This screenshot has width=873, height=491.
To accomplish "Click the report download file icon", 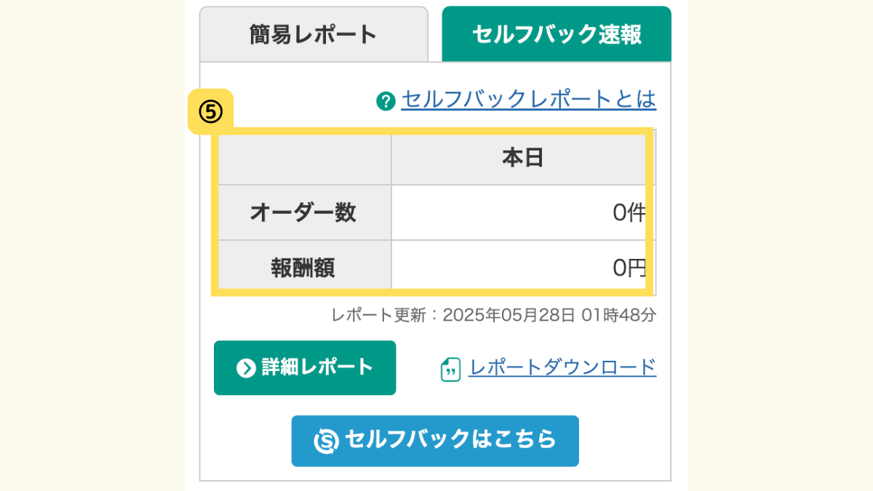I will click(x=450, y=369).
